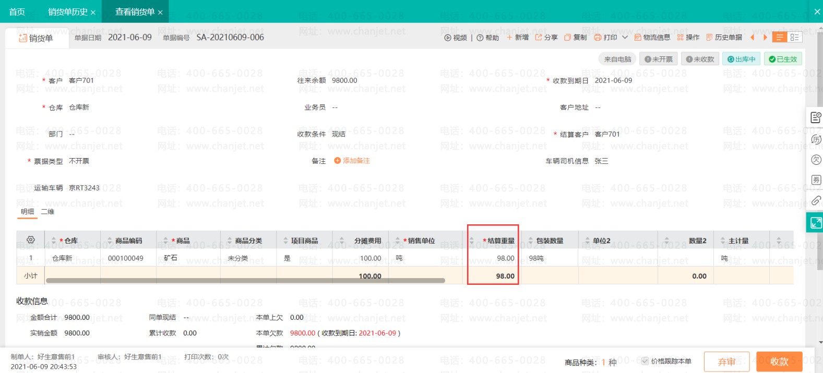Click the 弃审 button
Screen dimensions: 823x373
click(x=726, y=362)
